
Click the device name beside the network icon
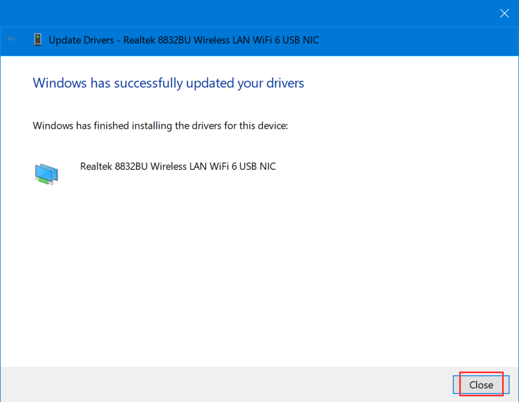point(178,167)
